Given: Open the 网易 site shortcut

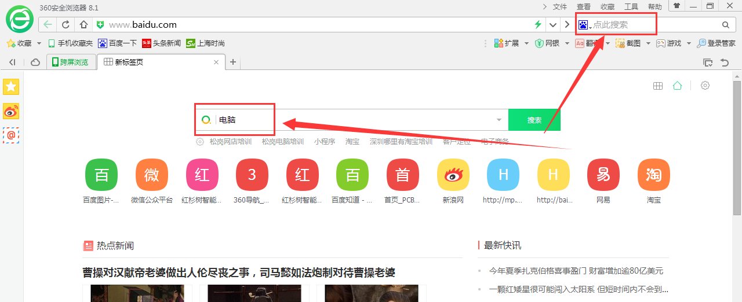Looking at the screenshot, I should 603,180.
